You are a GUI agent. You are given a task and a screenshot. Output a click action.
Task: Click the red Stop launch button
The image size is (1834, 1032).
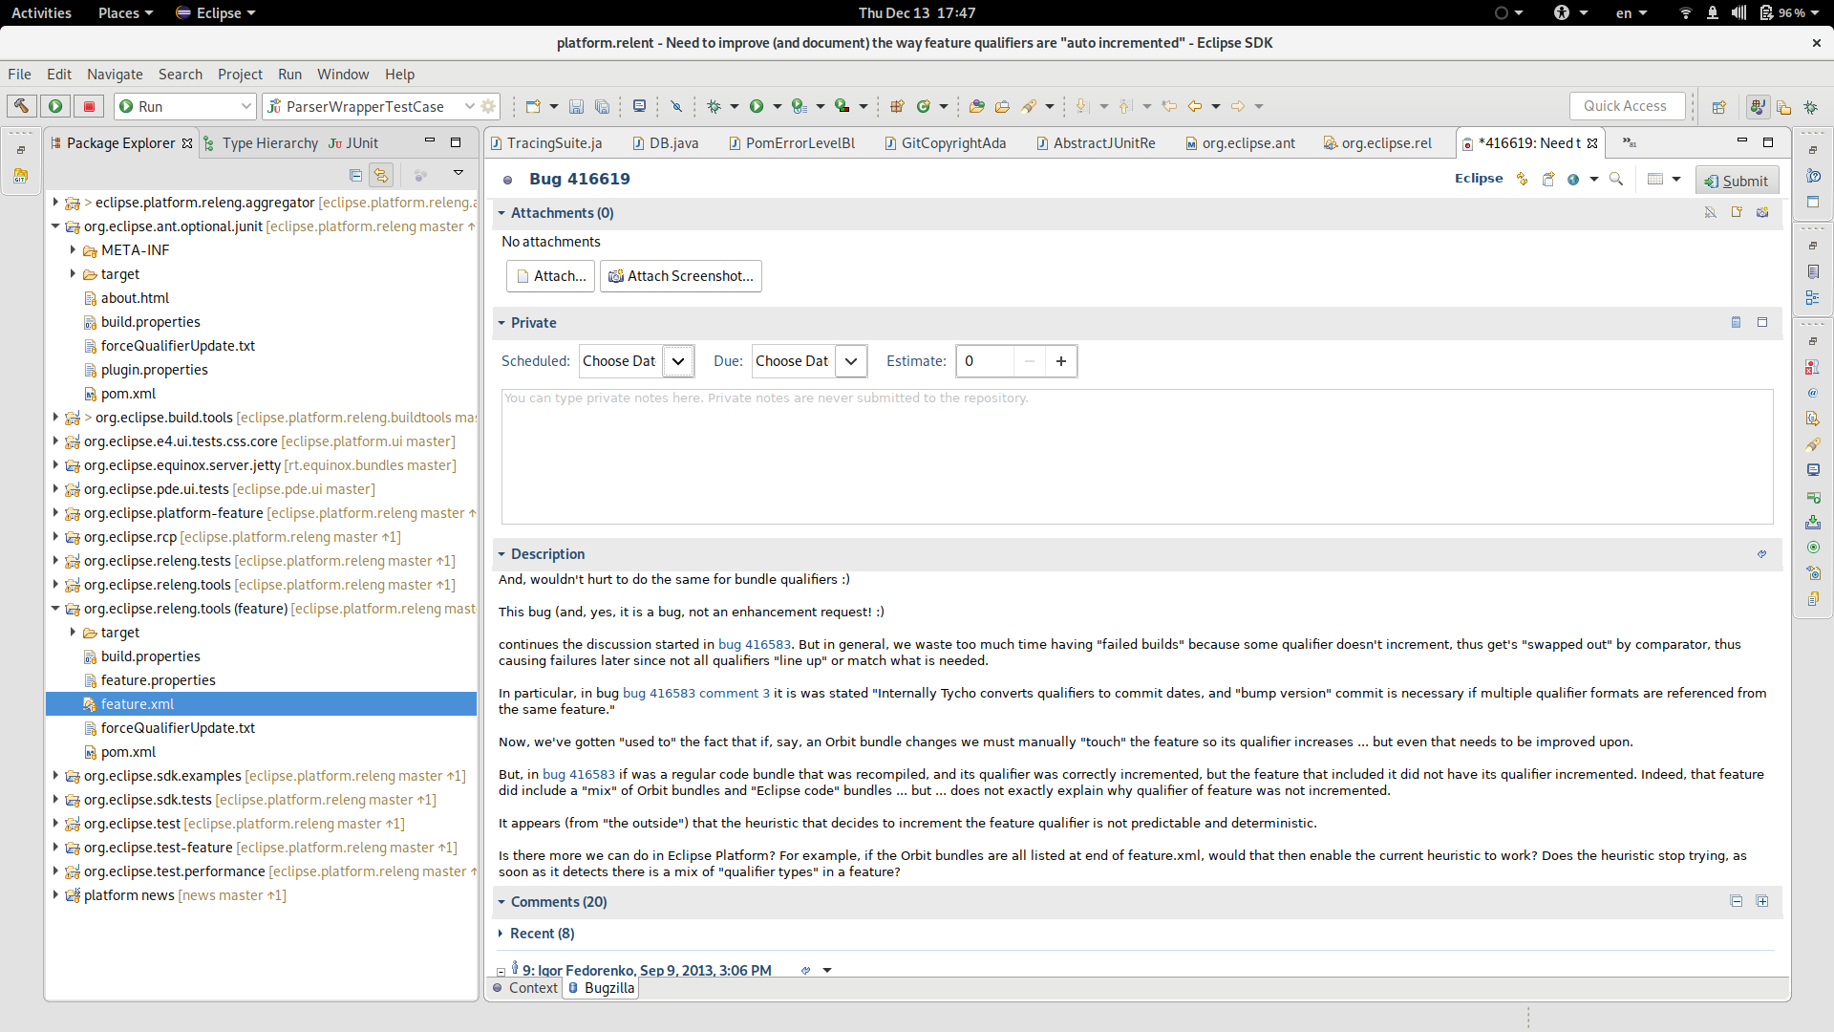tap(90, 106)
